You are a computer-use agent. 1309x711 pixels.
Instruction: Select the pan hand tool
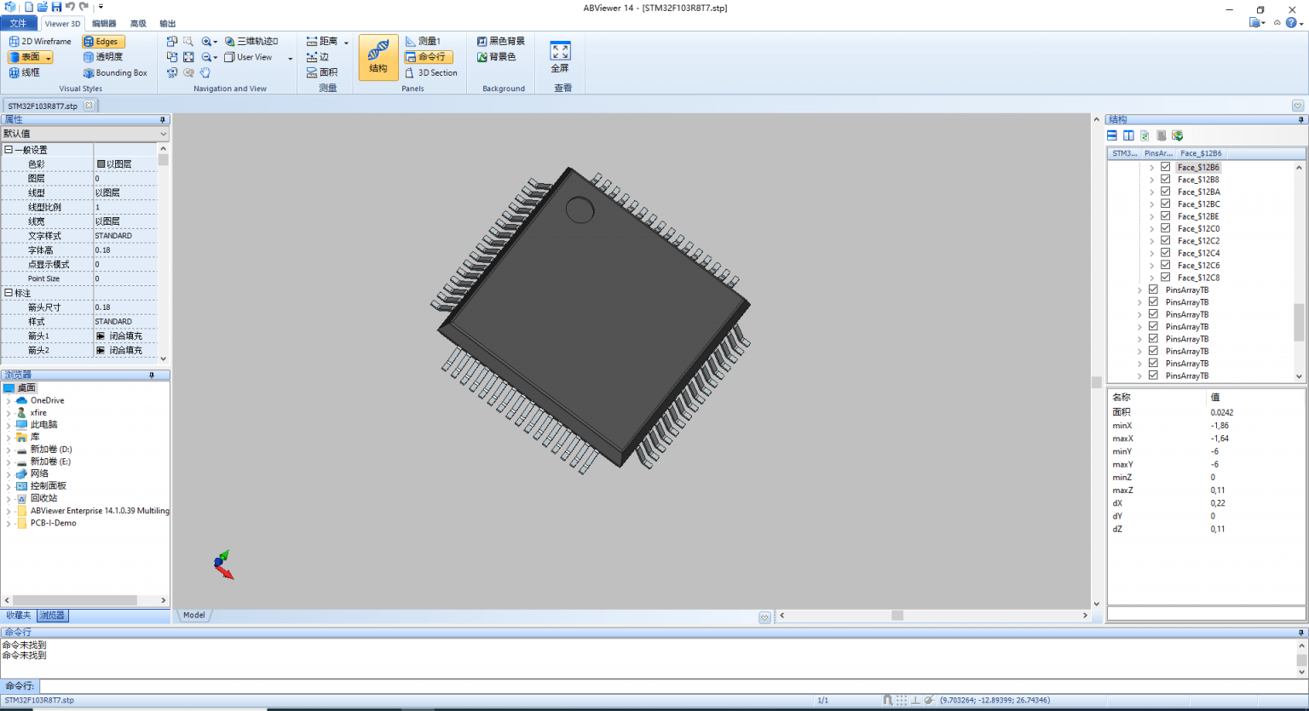pos(205,72)
